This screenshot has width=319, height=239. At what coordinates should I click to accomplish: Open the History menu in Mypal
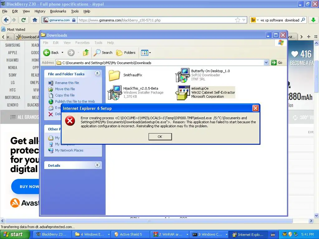pos(40,11)
